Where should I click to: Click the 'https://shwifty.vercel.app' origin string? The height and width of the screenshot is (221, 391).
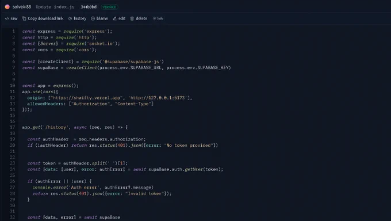[x=87, y=98]
